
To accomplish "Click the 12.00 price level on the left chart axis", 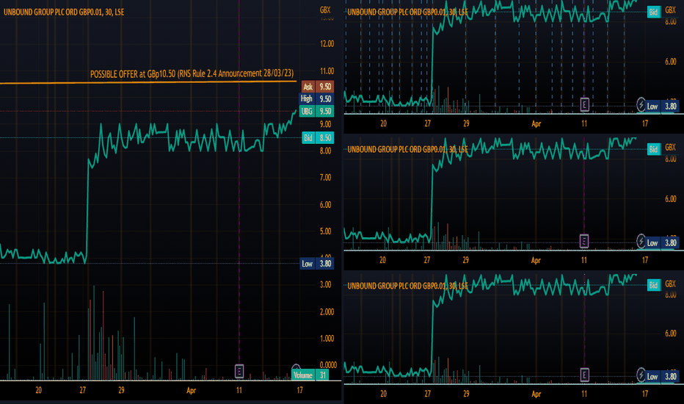I will coord(327,43).
